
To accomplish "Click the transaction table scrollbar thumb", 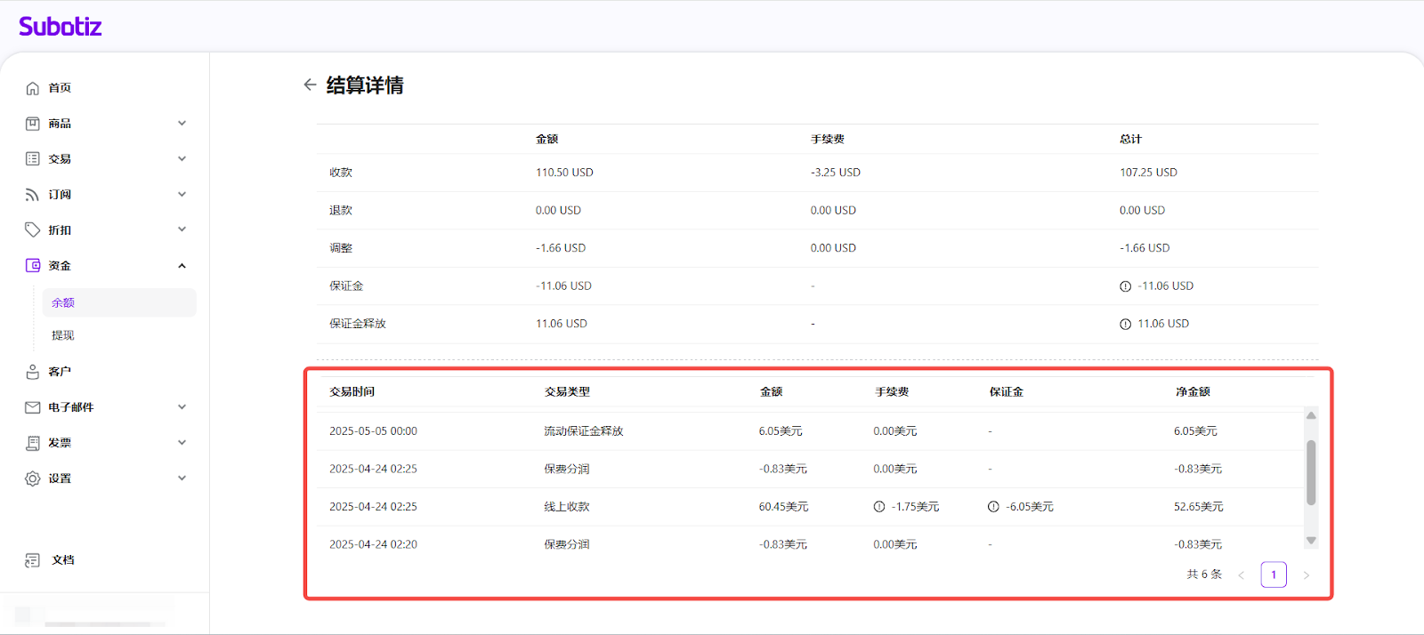I will pyautogui.click(x=1311, y=472).
